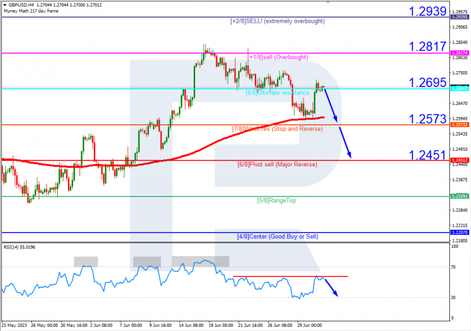Viewport: 471px width, 331px height.
Task: Click the 1.26470 price scale value
Action: [460, 104]
